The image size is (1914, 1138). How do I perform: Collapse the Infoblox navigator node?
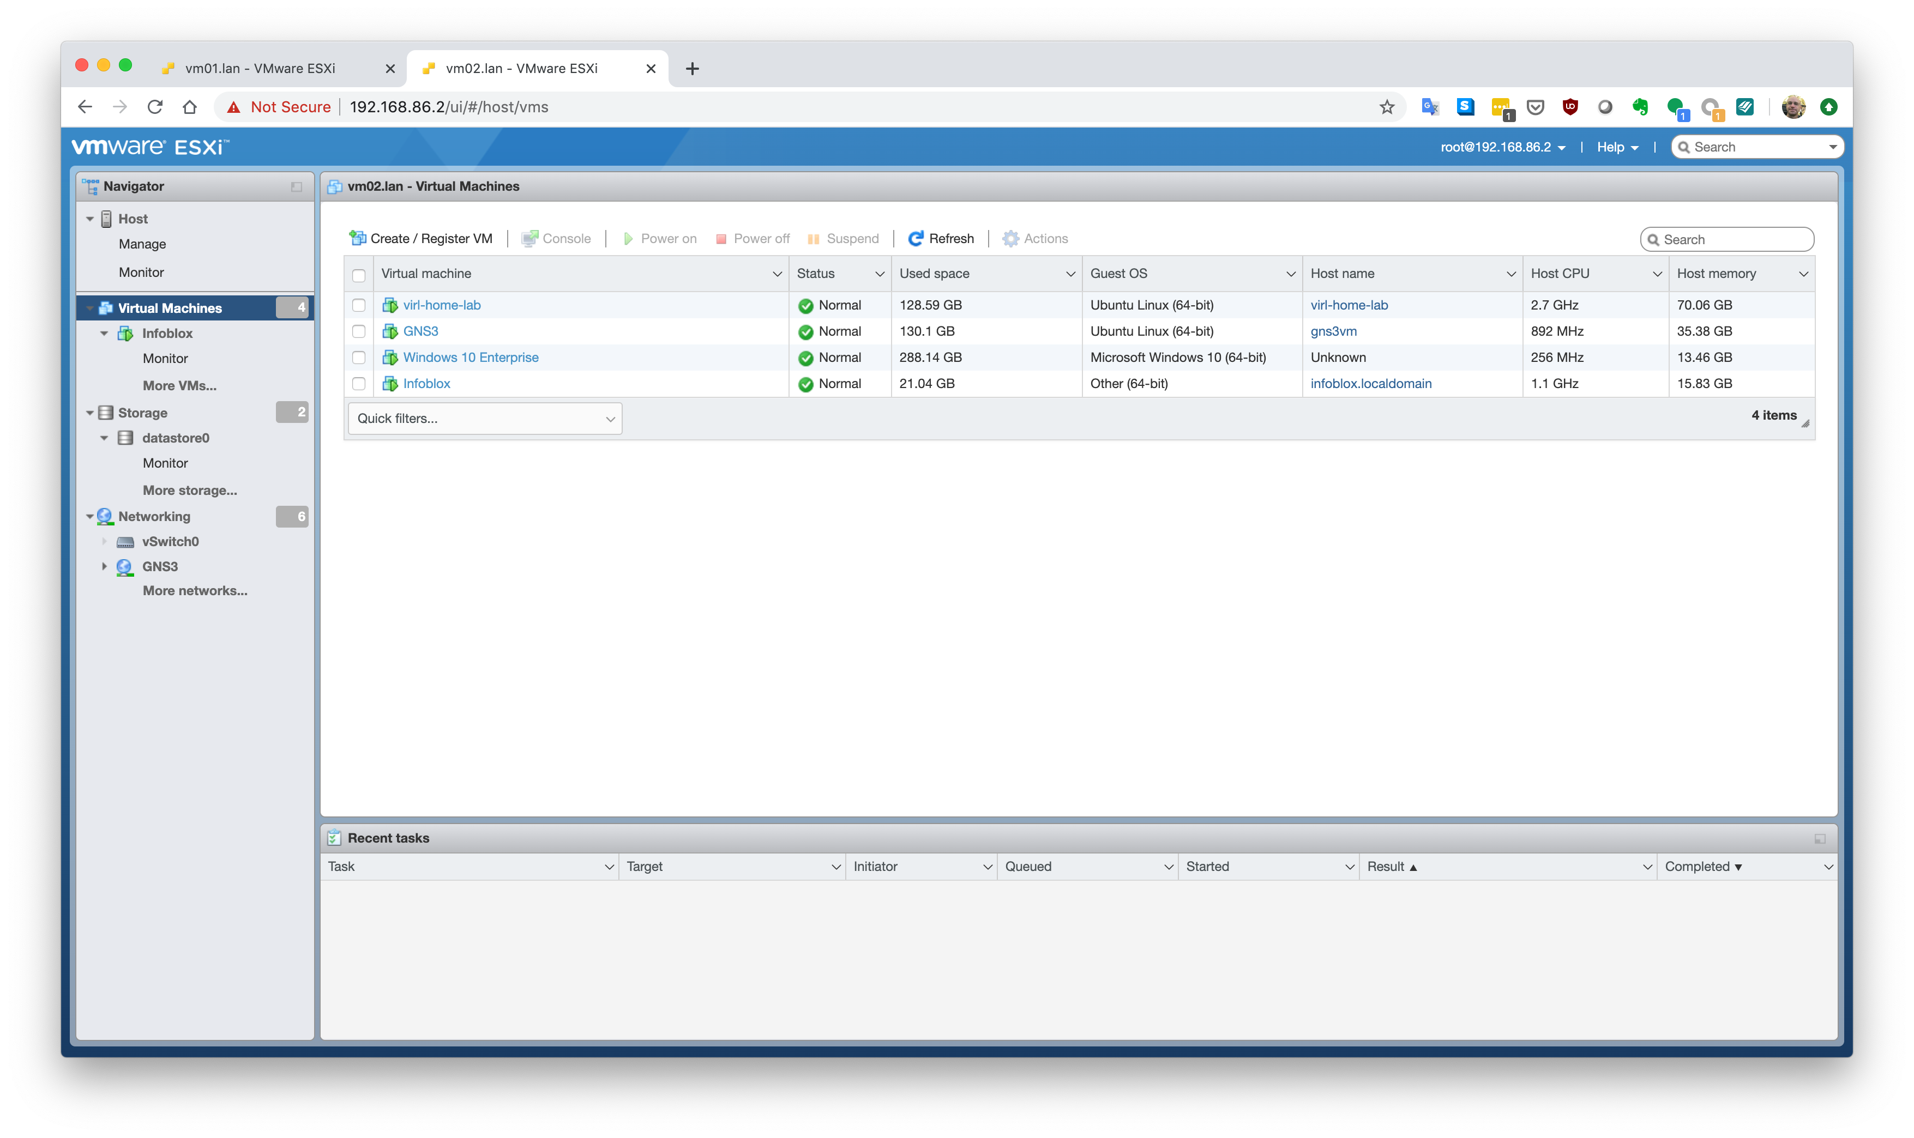[104, 334]
